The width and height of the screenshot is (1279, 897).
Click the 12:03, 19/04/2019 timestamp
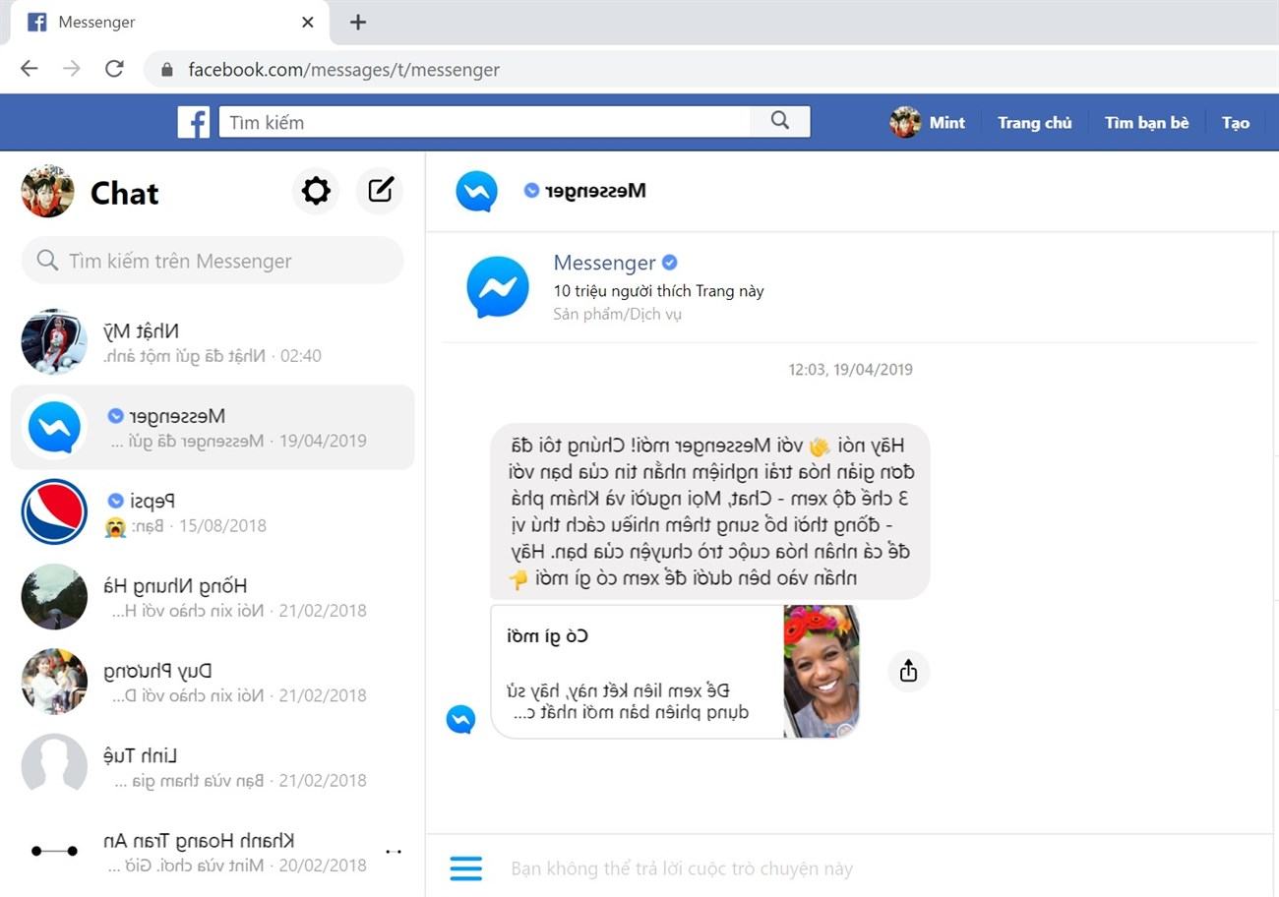pyautogui.click(x=850, y=370)
